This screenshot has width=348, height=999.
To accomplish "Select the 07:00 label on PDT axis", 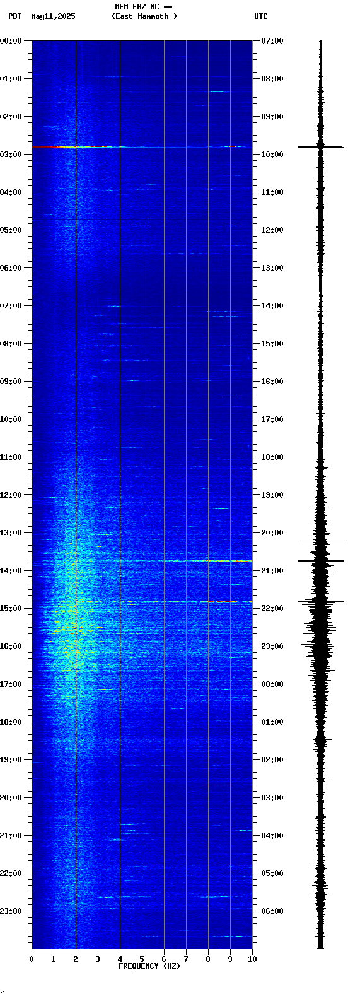I will coord(11,306).
